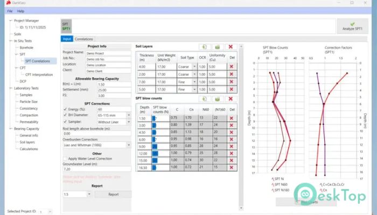Screen dimensions: 377x215
Task: Click the Excel export icon above Soil Layers
Action: [218, 47]
